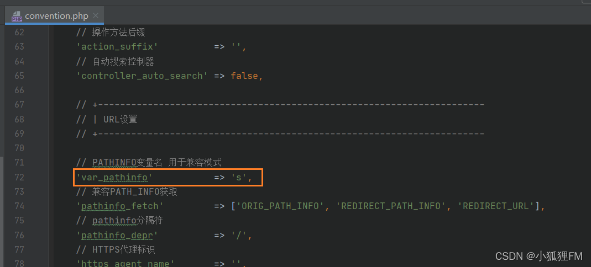Click line number 76 in the gutter

click(19, 235)
